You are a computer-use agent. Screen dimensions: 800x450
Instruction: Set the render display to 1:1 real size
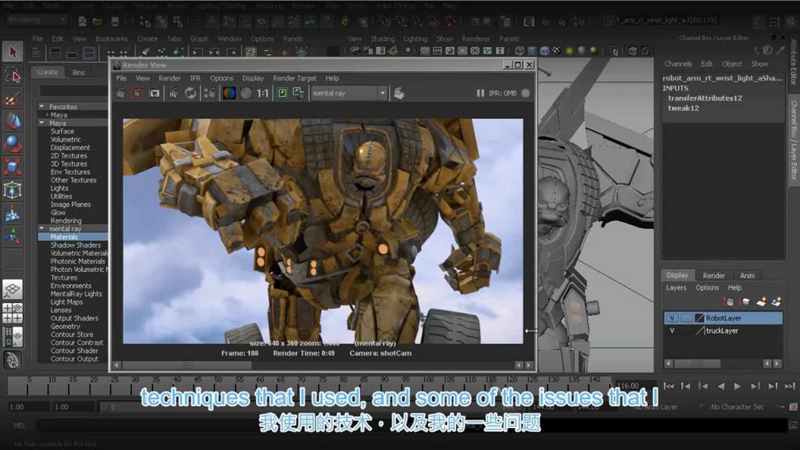click(262, 93)
